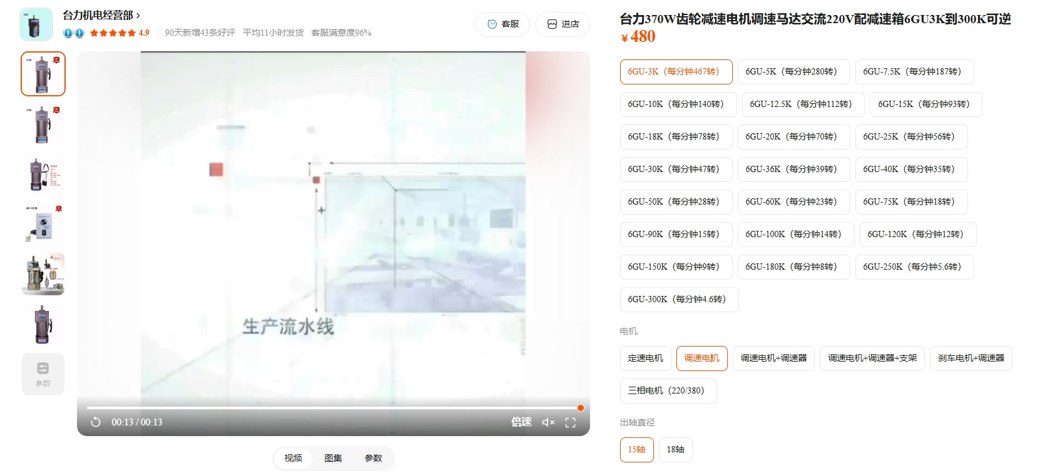
Task: Pick 6GU-150K（每分钟9转）
Action: (x=676, y=267)
